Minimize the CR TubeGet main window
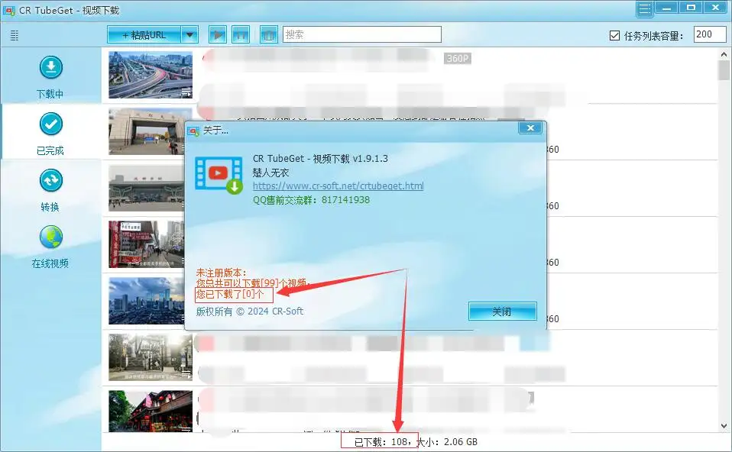 coord(666,8)
